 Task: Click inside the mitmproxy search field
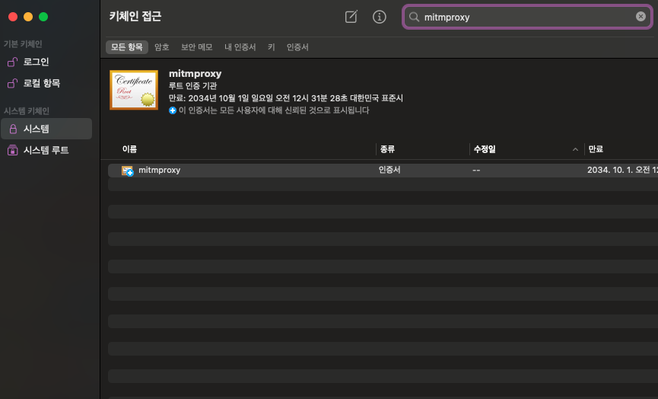[525, 17]
